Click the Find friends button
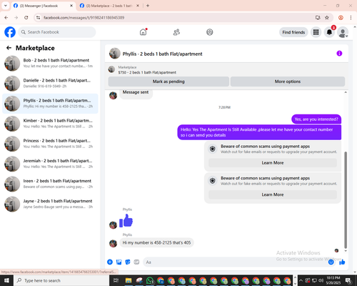This screenshot has height=286, width=357. (x=293, y=32)
